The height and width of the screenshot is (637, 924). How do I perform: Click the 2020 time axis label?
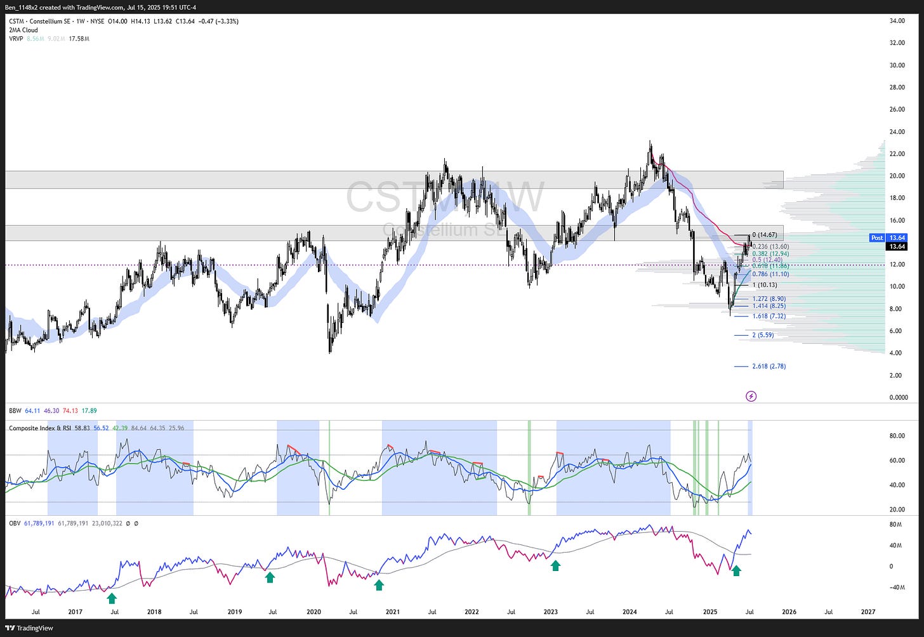(313, 612)
